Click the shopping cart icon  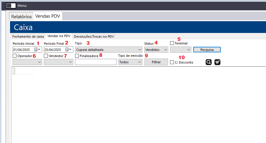[217, 62]
